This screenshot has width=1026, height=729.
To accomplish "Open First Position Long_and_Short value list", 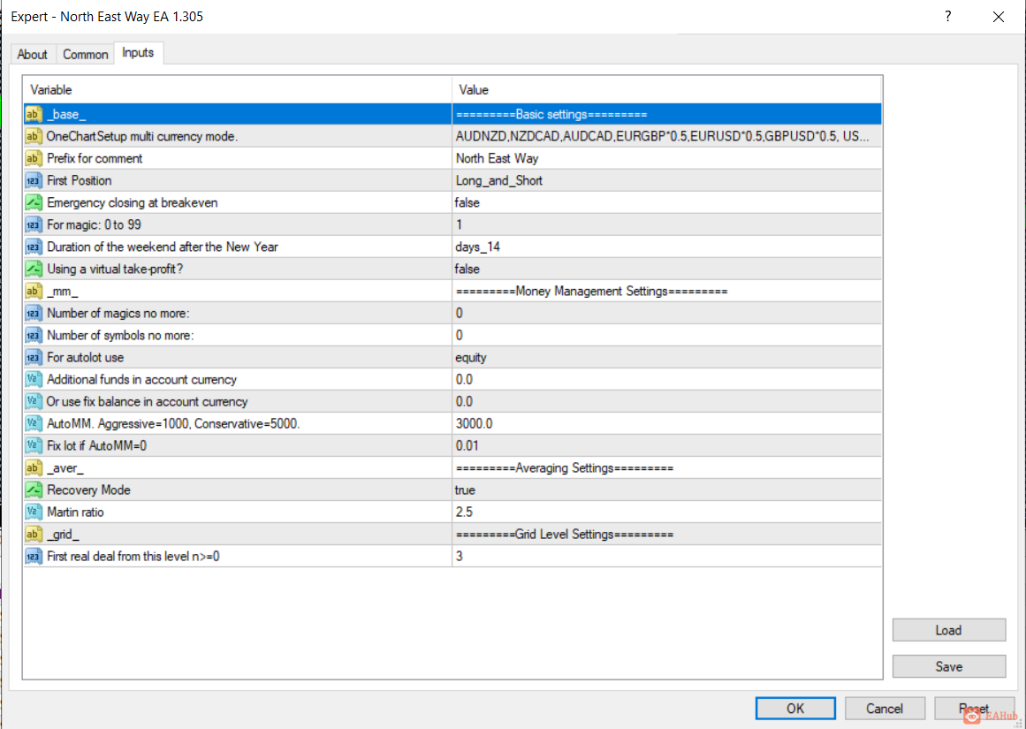I will coord(667,180).
